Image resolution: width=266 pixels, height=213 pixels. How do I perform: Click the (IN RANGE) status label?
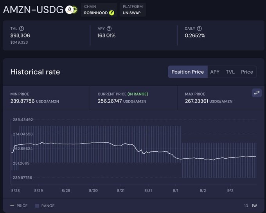(x=138, y=94)
